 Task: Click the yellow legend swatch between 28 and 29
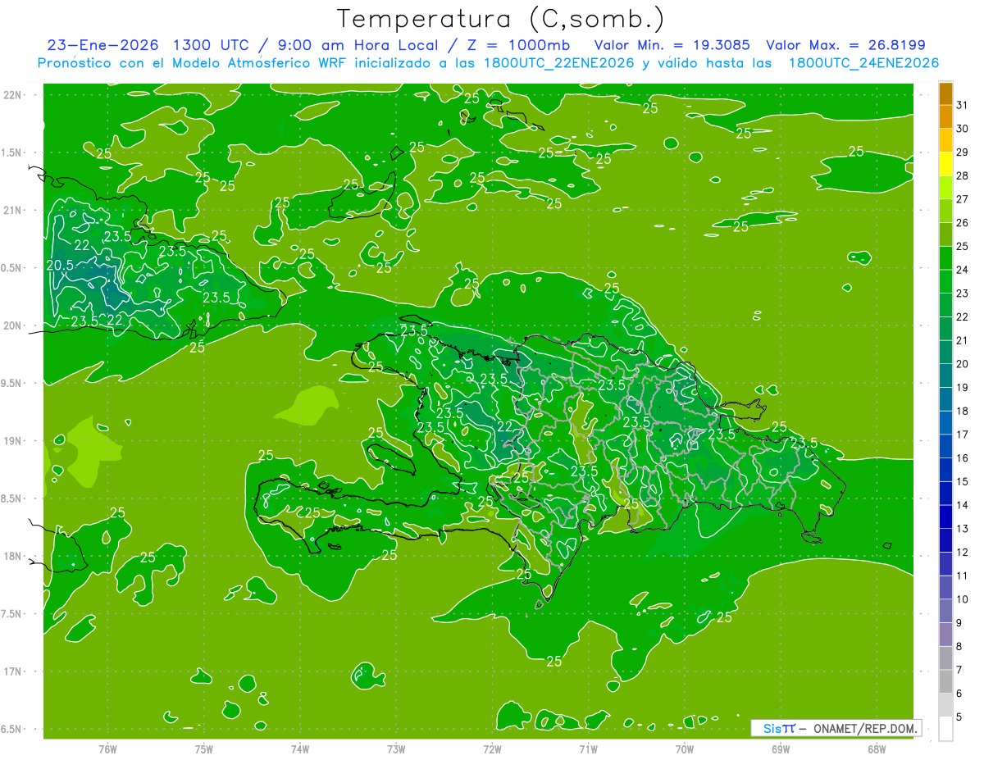(945, 164)
